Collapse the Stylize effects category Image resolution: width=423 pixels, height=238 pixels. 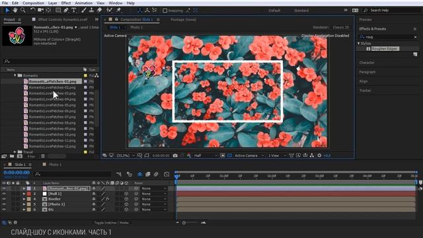click(359, 43)
